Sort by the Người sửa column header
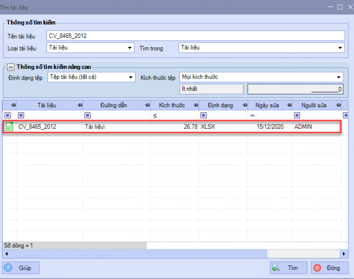Screen dimensions: 354x279 [x=314, y=105]
